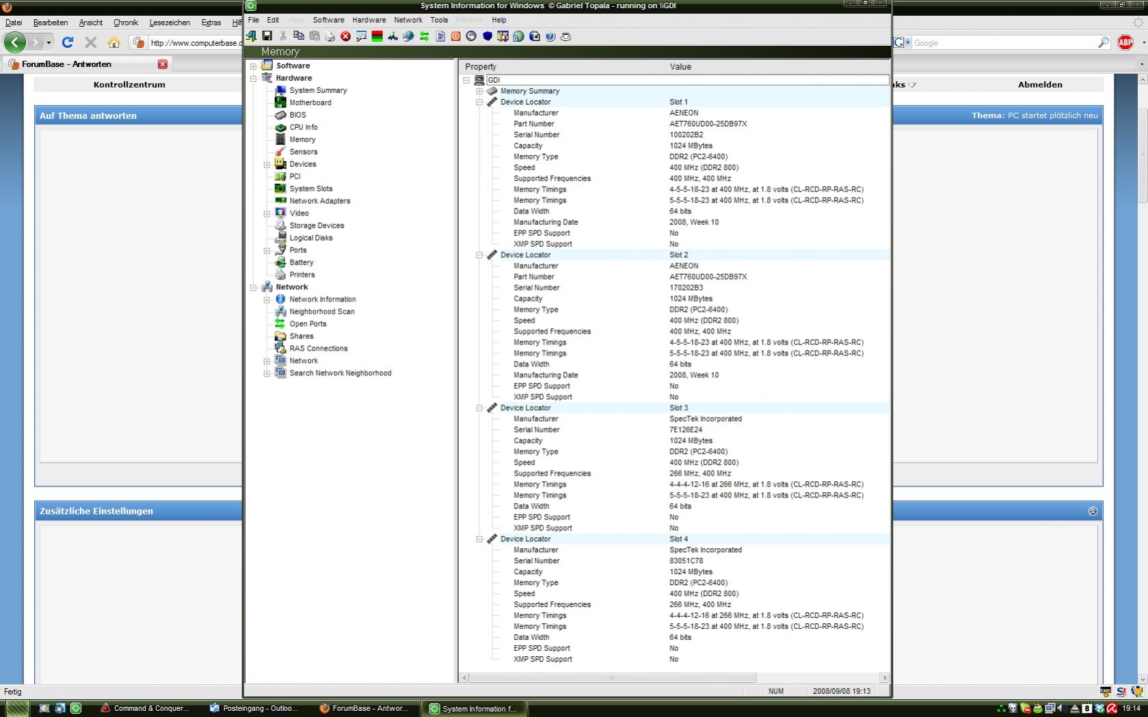This screenshot has height=717, width=1148.
Task: Click the Save floppy disk toolbar icon
Action: pyautogui.click(x=267, y=36)
